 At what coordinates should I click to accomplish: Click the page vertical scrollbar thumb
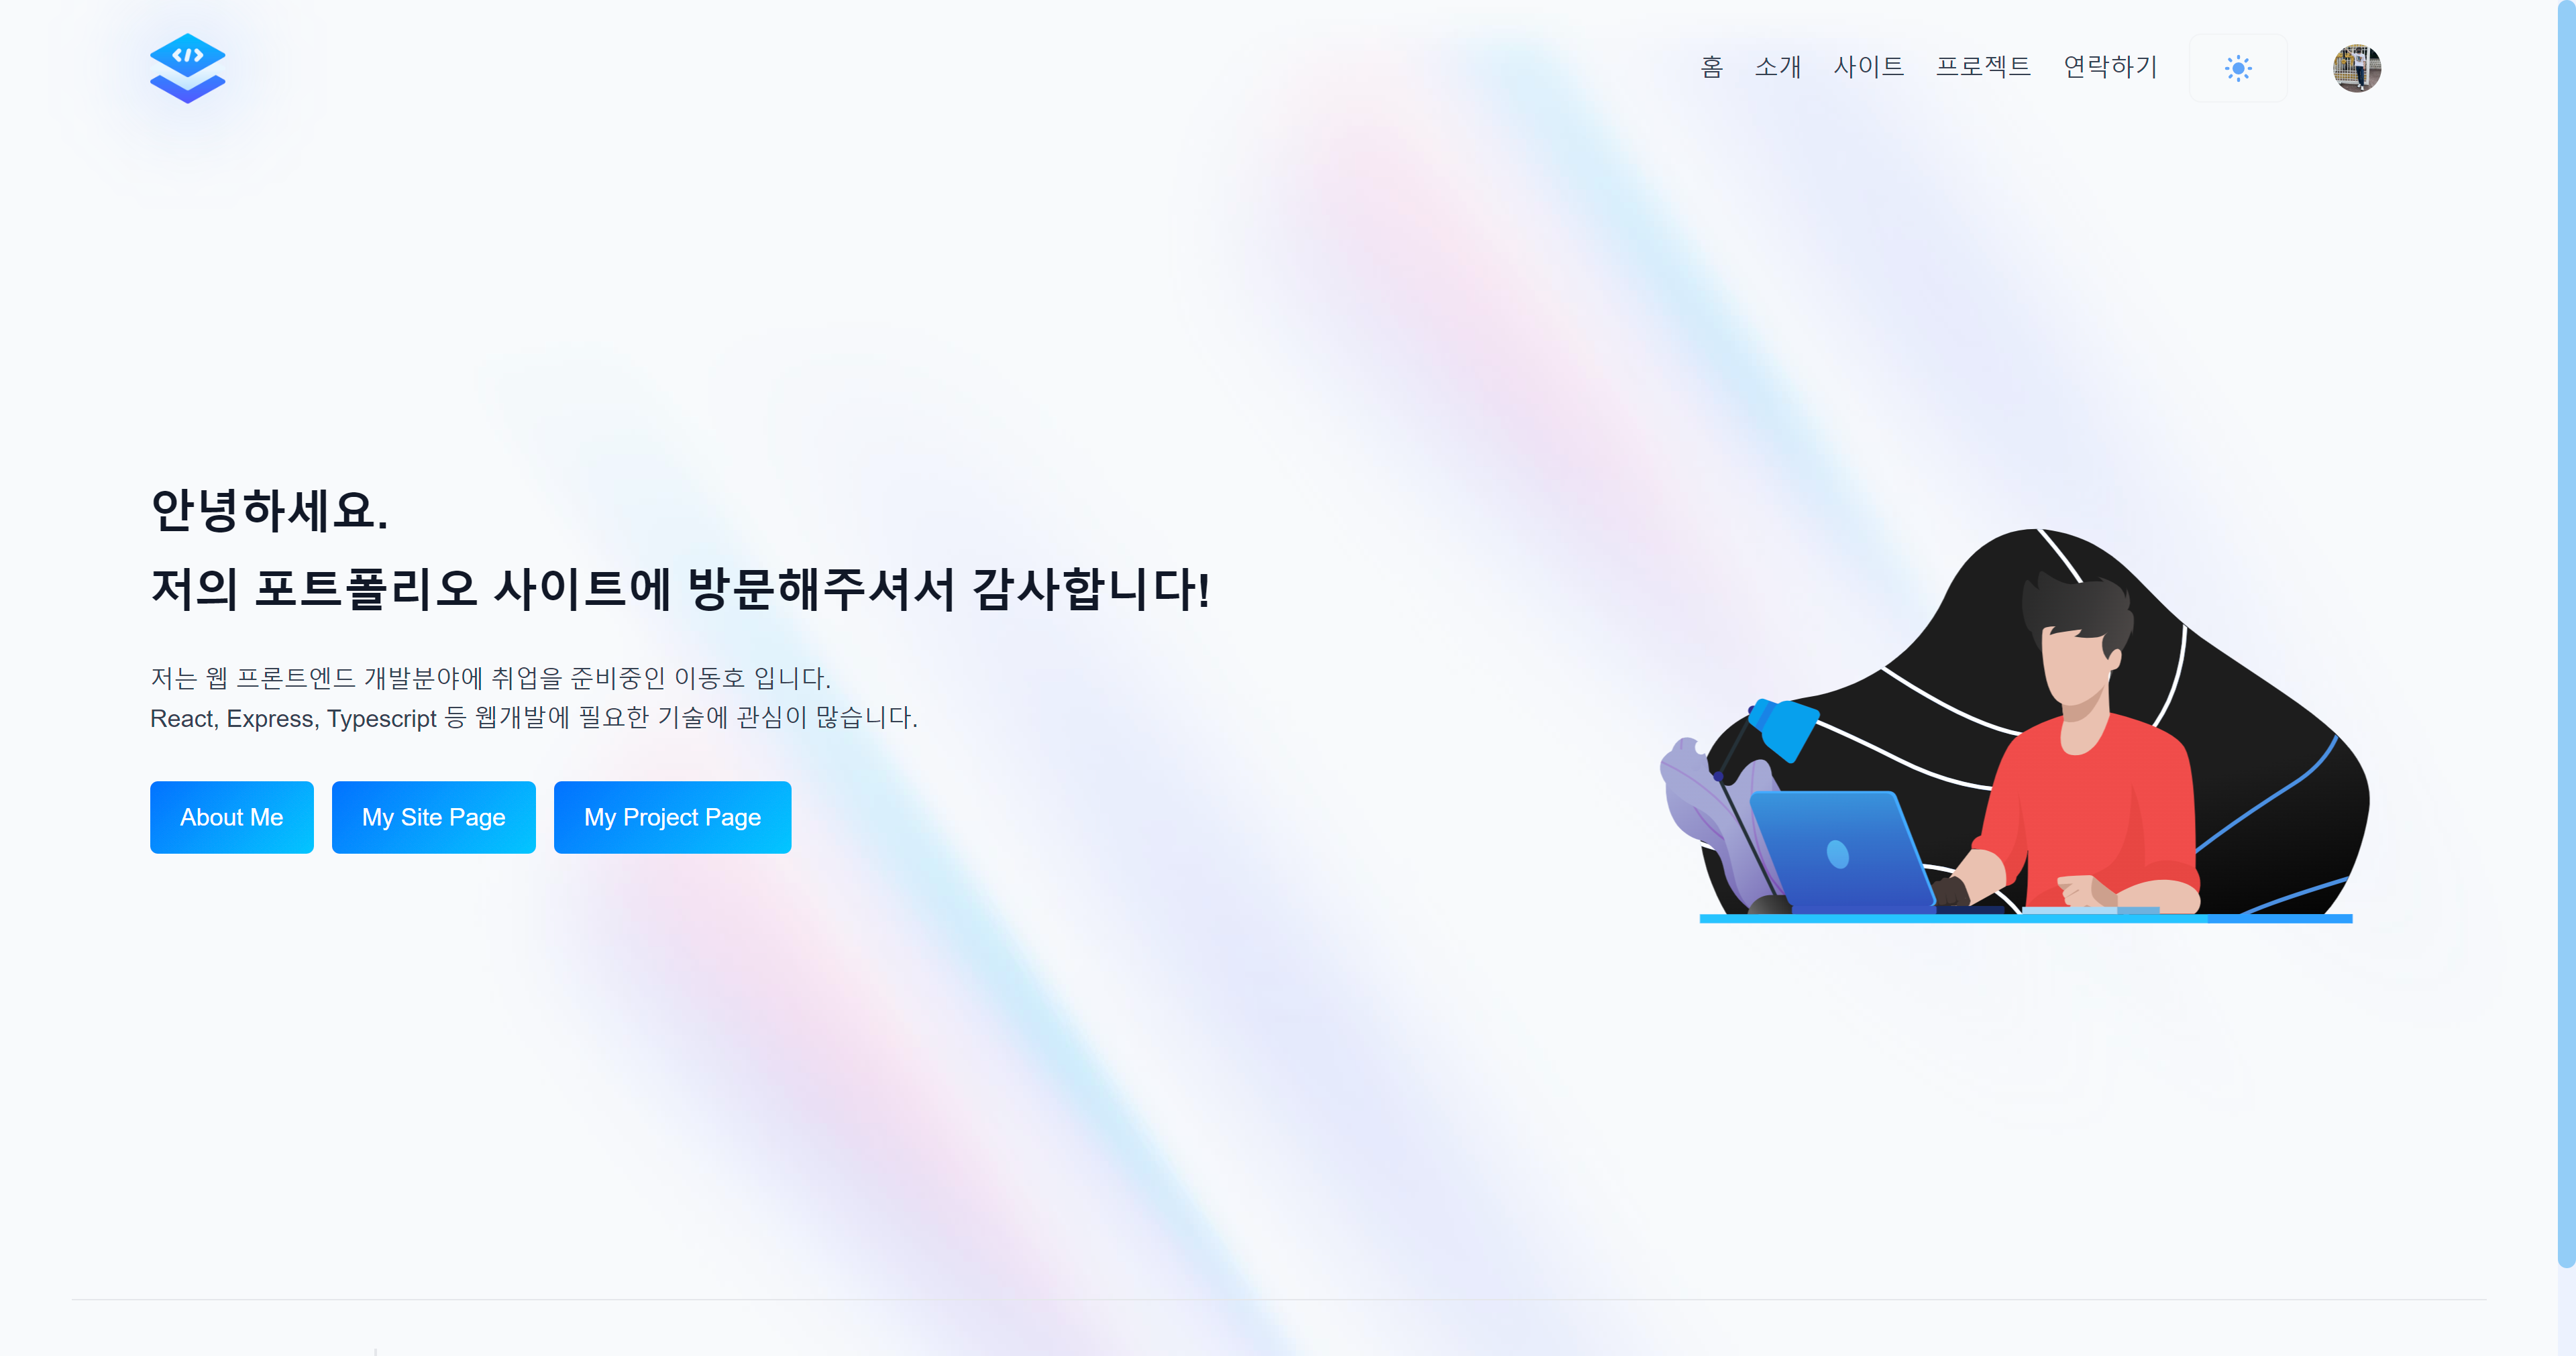point(2566,635)
